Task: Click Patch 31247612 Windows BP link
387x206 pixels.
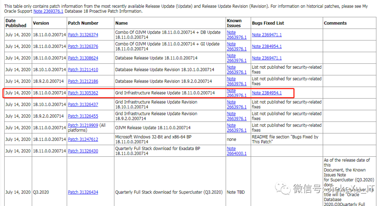Action: [83, 139]
